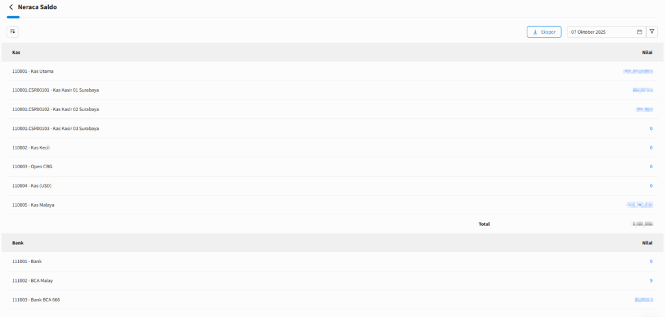Click the Kas (USD) balance value
Image resolution: width=665 pixels, height=317 pixels.
[651, 186]
